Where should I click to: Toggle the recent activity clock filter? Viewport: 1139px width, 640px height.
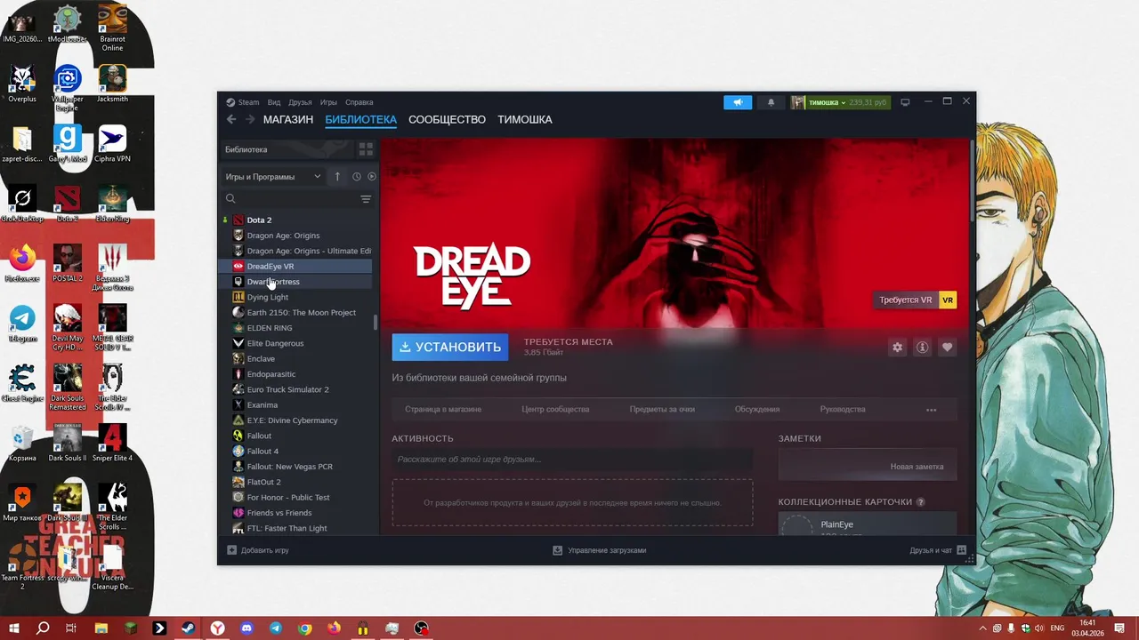[357, 177]
